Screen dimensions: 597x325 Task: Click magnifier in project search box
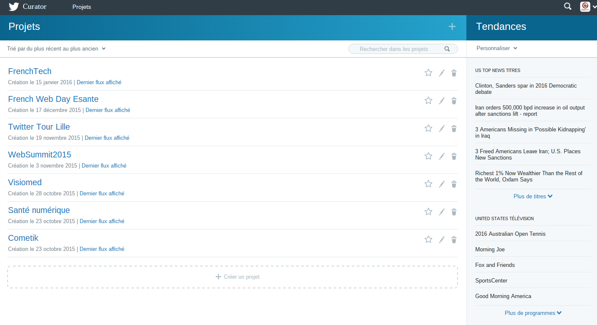click(x=447, y=49)
